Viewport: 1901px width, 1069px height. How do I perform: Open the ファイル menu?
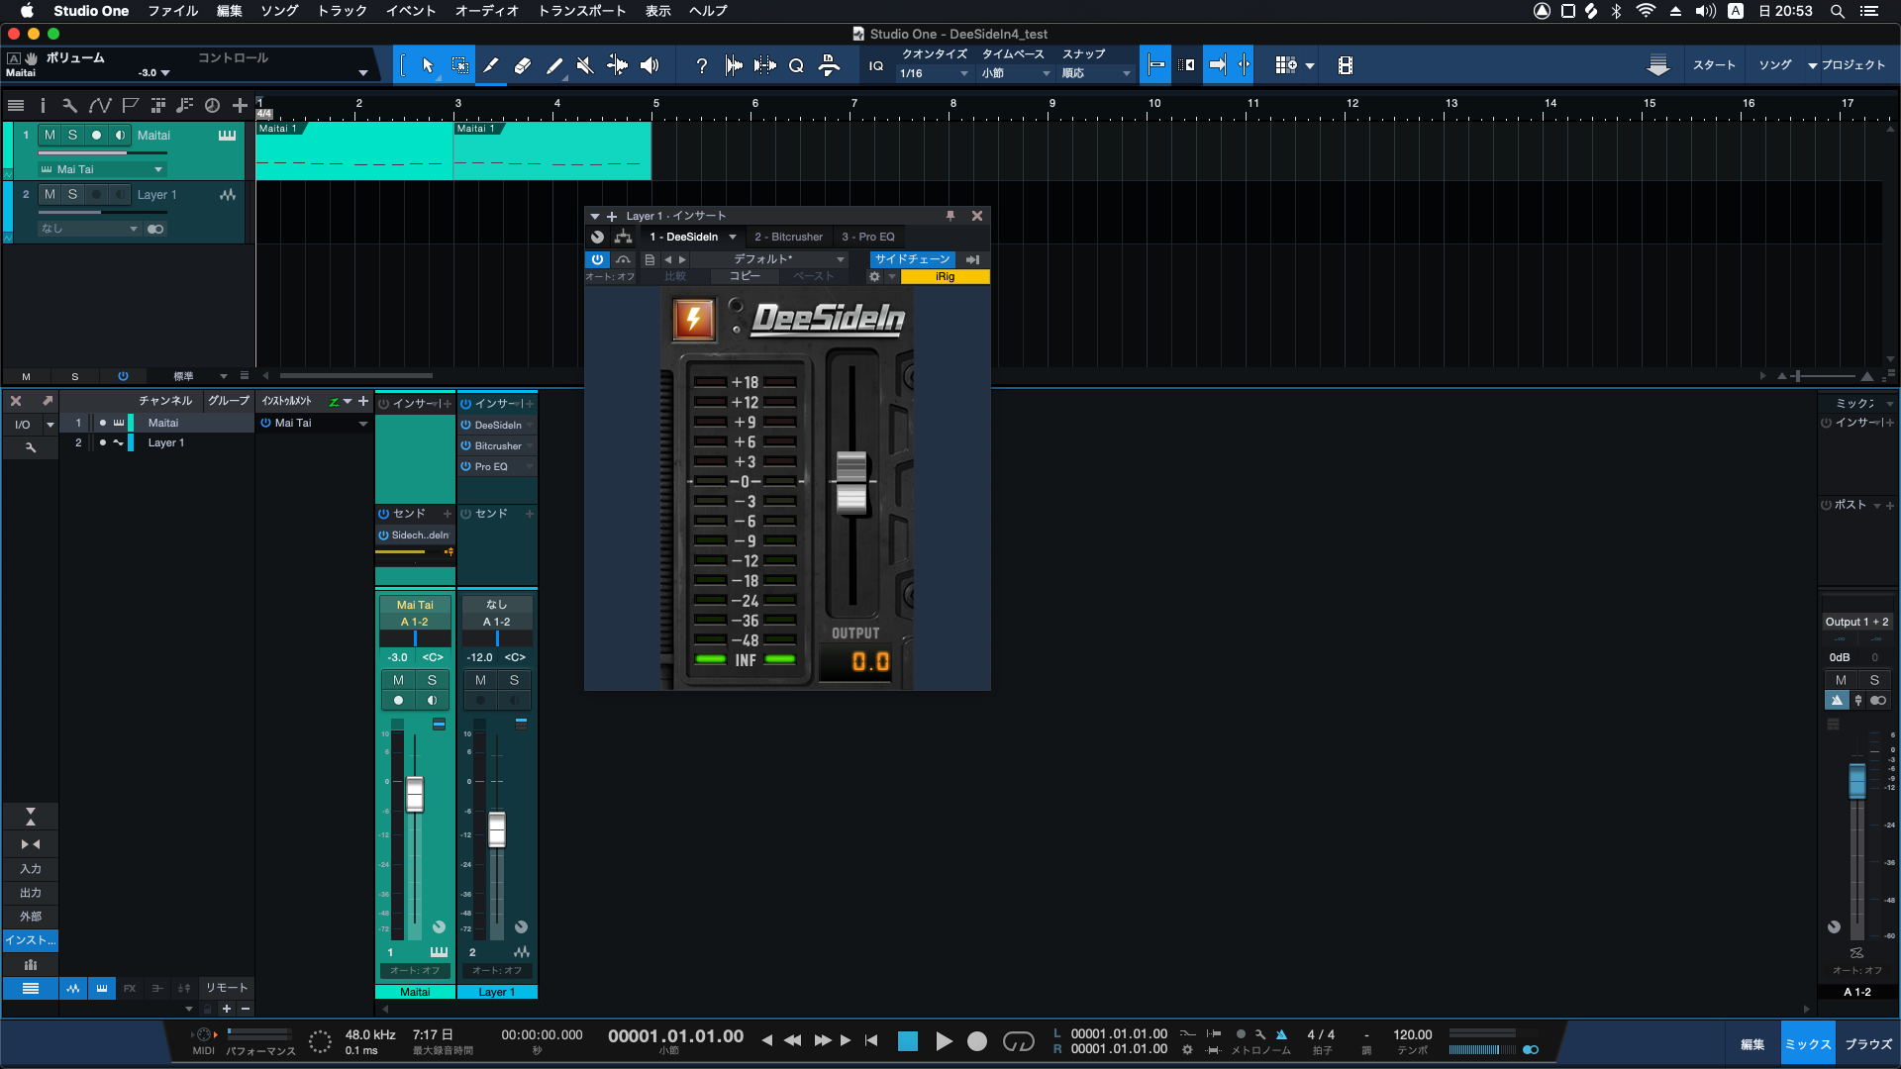(x=173, y=11)
